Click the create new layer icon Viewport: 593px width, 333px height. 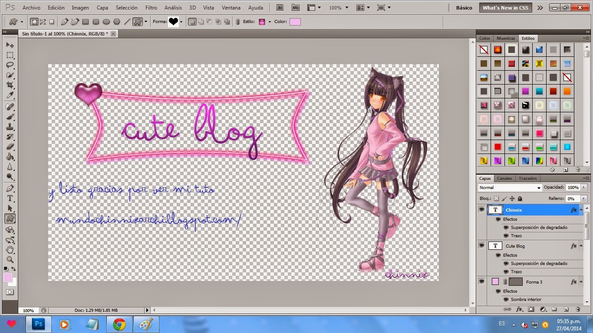(x=566, y=309)
